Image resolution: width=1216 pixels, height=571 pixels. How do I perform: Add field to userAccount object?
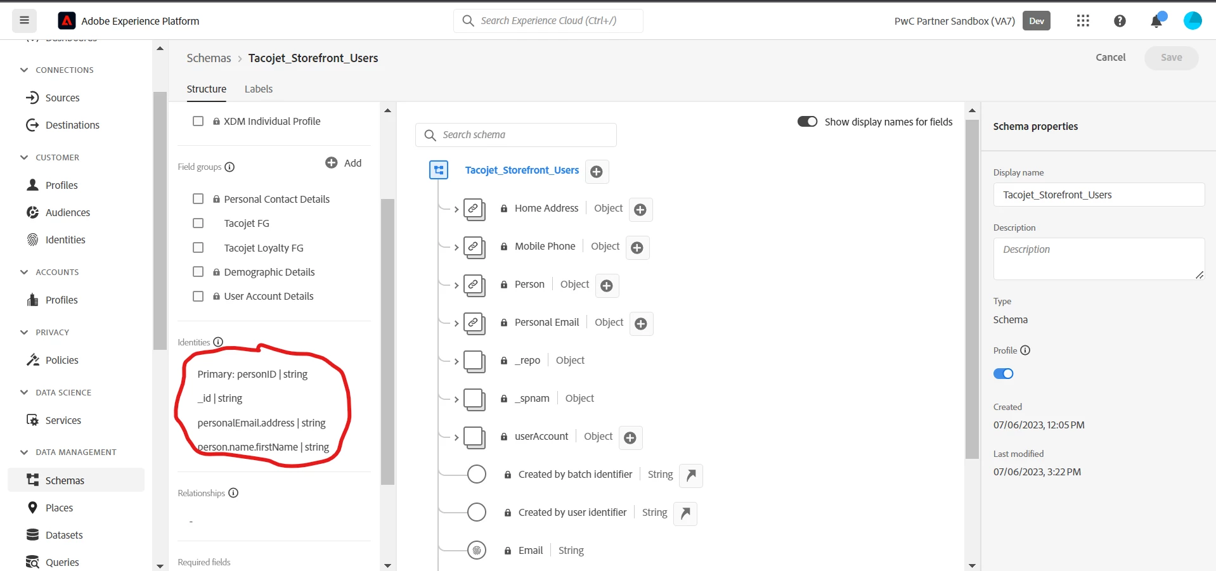pyautogui.click(x=630, y=438)
